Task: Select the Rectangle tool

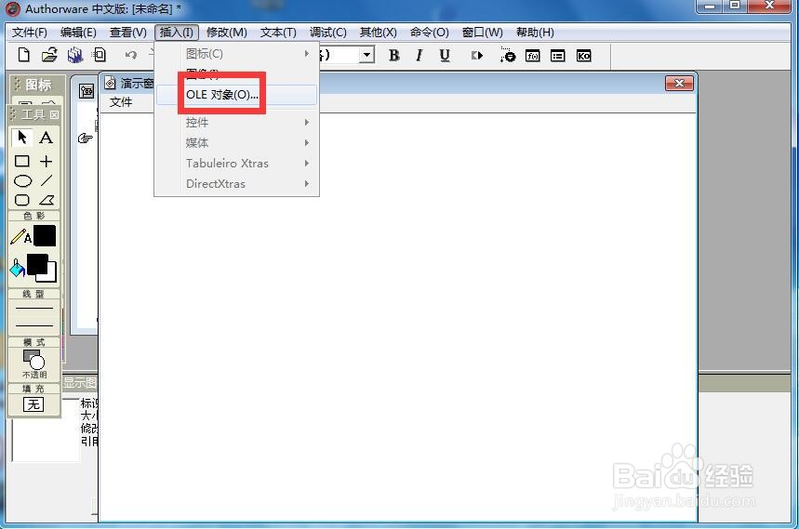Action: click(22, 162)
